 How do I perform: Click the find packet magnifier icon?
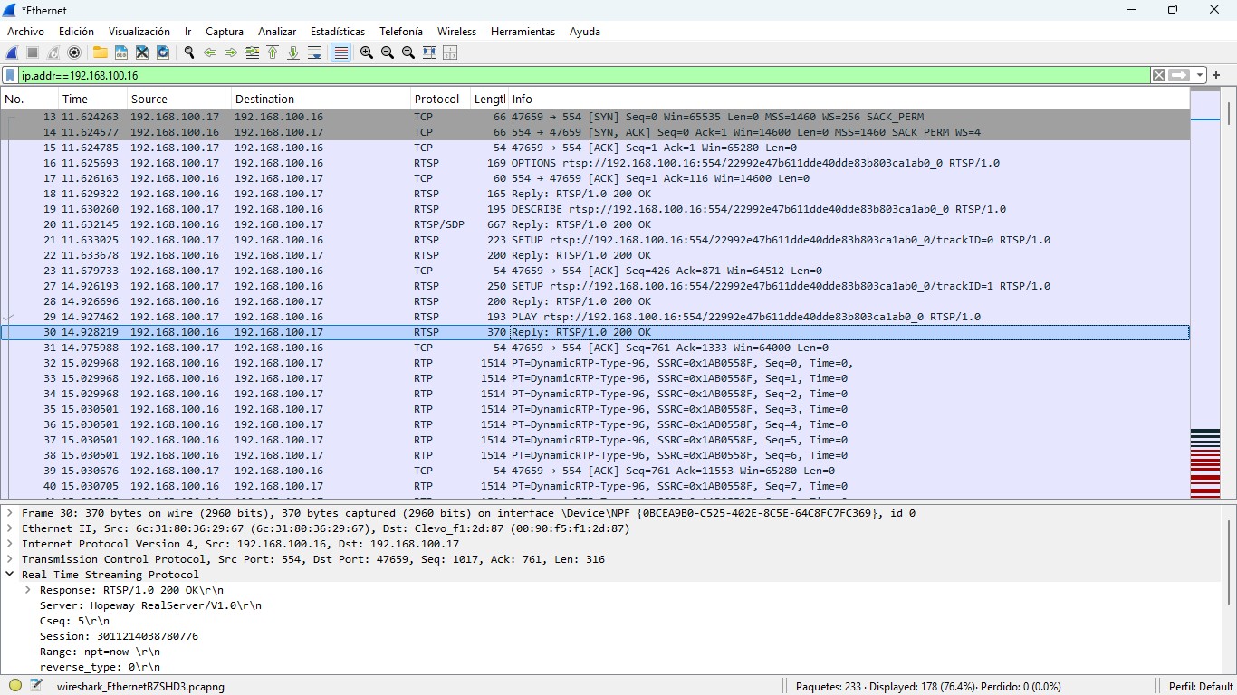coord(189,52)
